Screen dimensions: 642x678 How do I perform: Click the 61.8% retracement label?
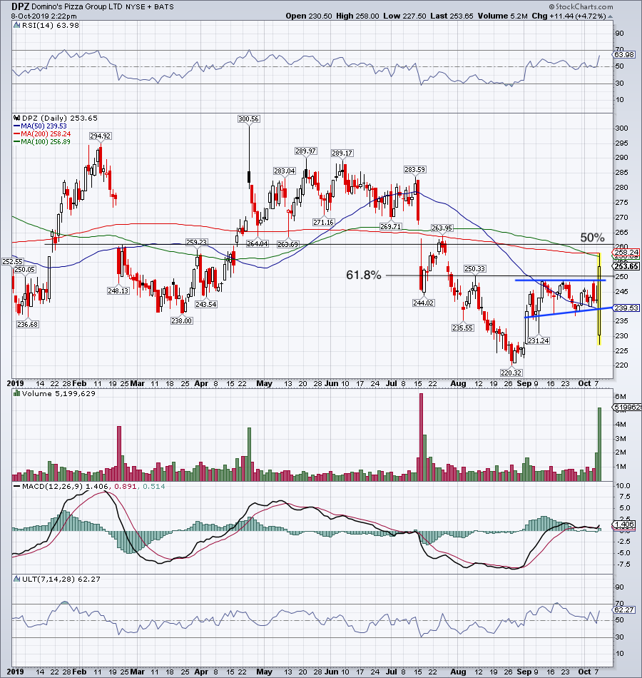pos(364,275)
